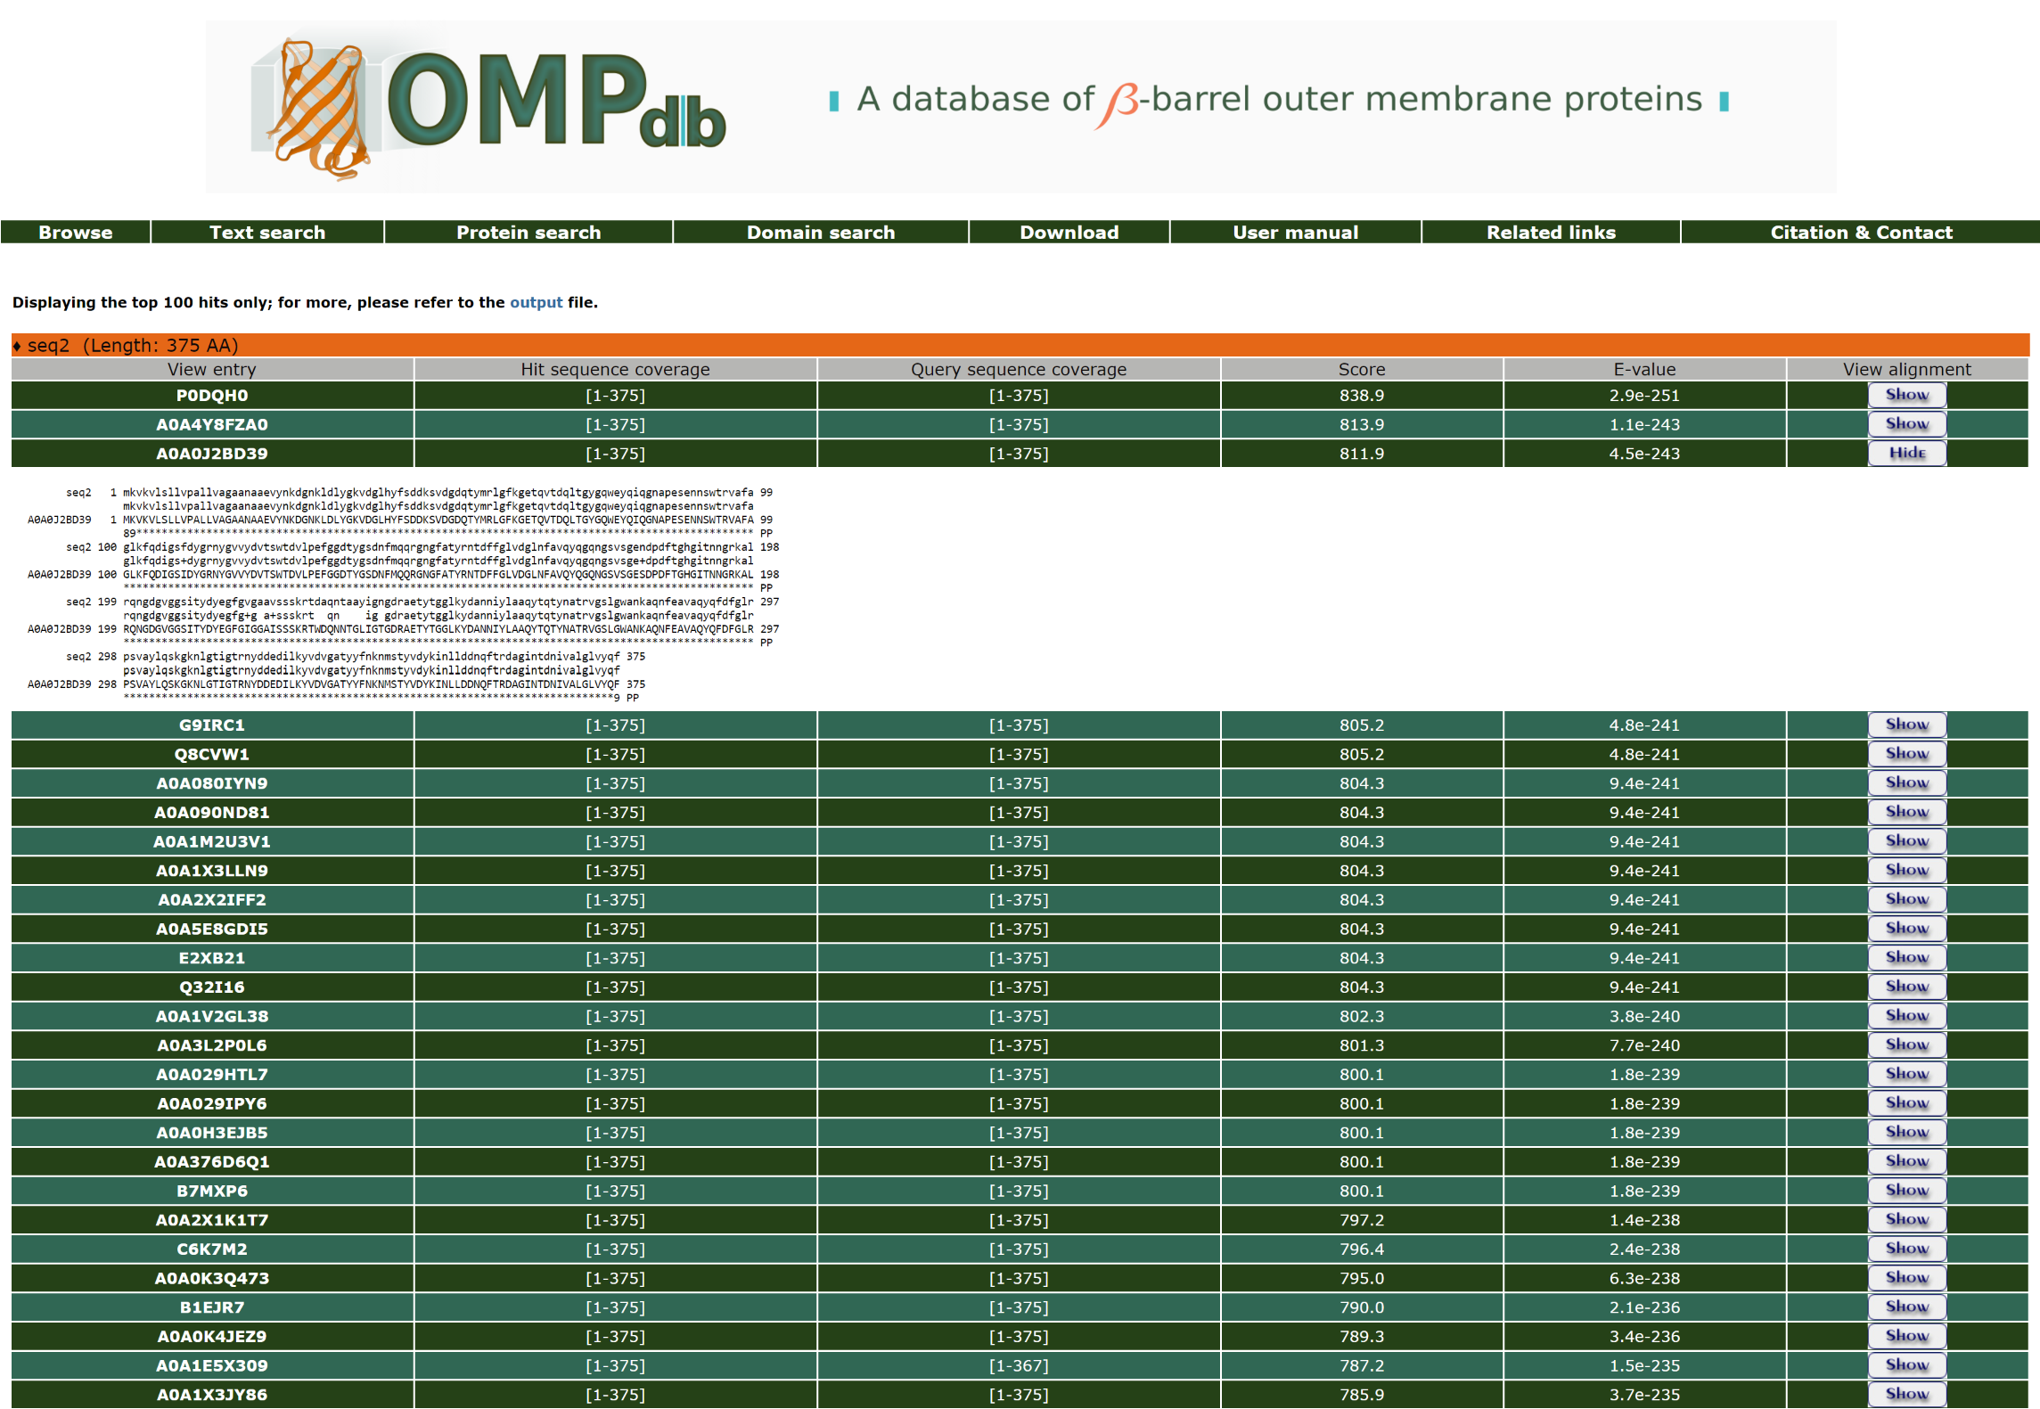Show alignment for B1EJR7
Screen dimensions: 2040x1409
point(1907,1307)
